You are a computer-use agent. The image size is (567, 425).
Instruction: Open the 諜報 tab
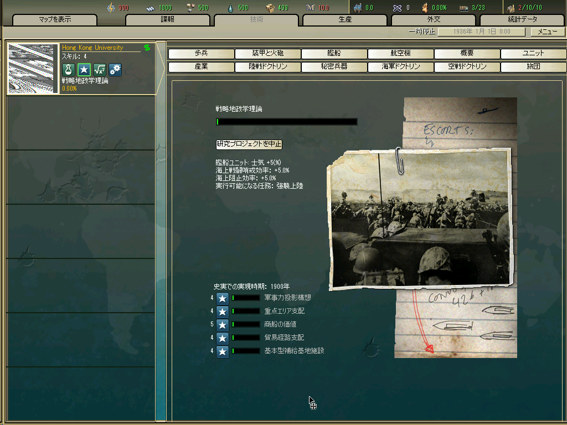coord(167,20)
